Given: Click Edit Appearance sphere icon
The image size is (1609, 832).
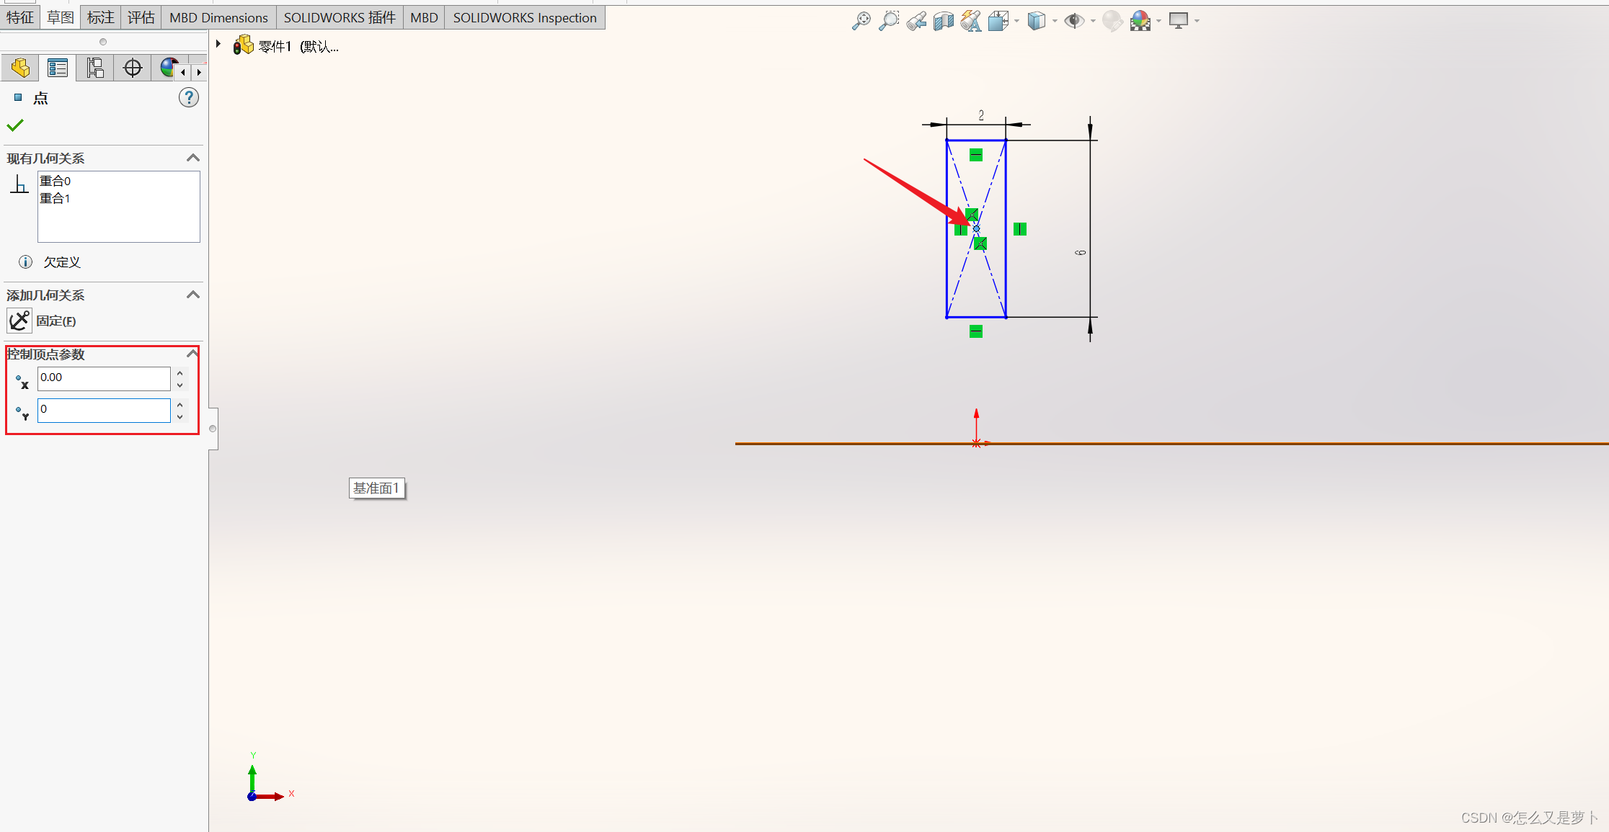Looking at the screenshot, I should click(1112, 21).
